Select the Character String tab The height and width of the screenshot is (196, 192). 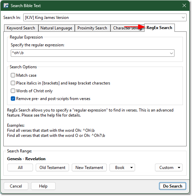point(127,28)
